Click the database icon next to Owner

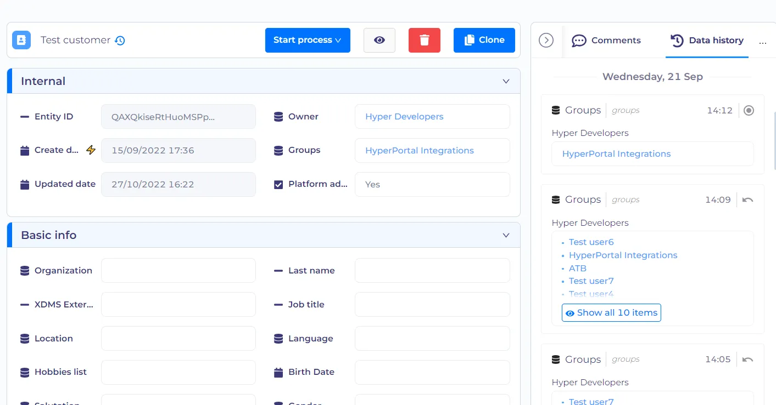[278, 117]
